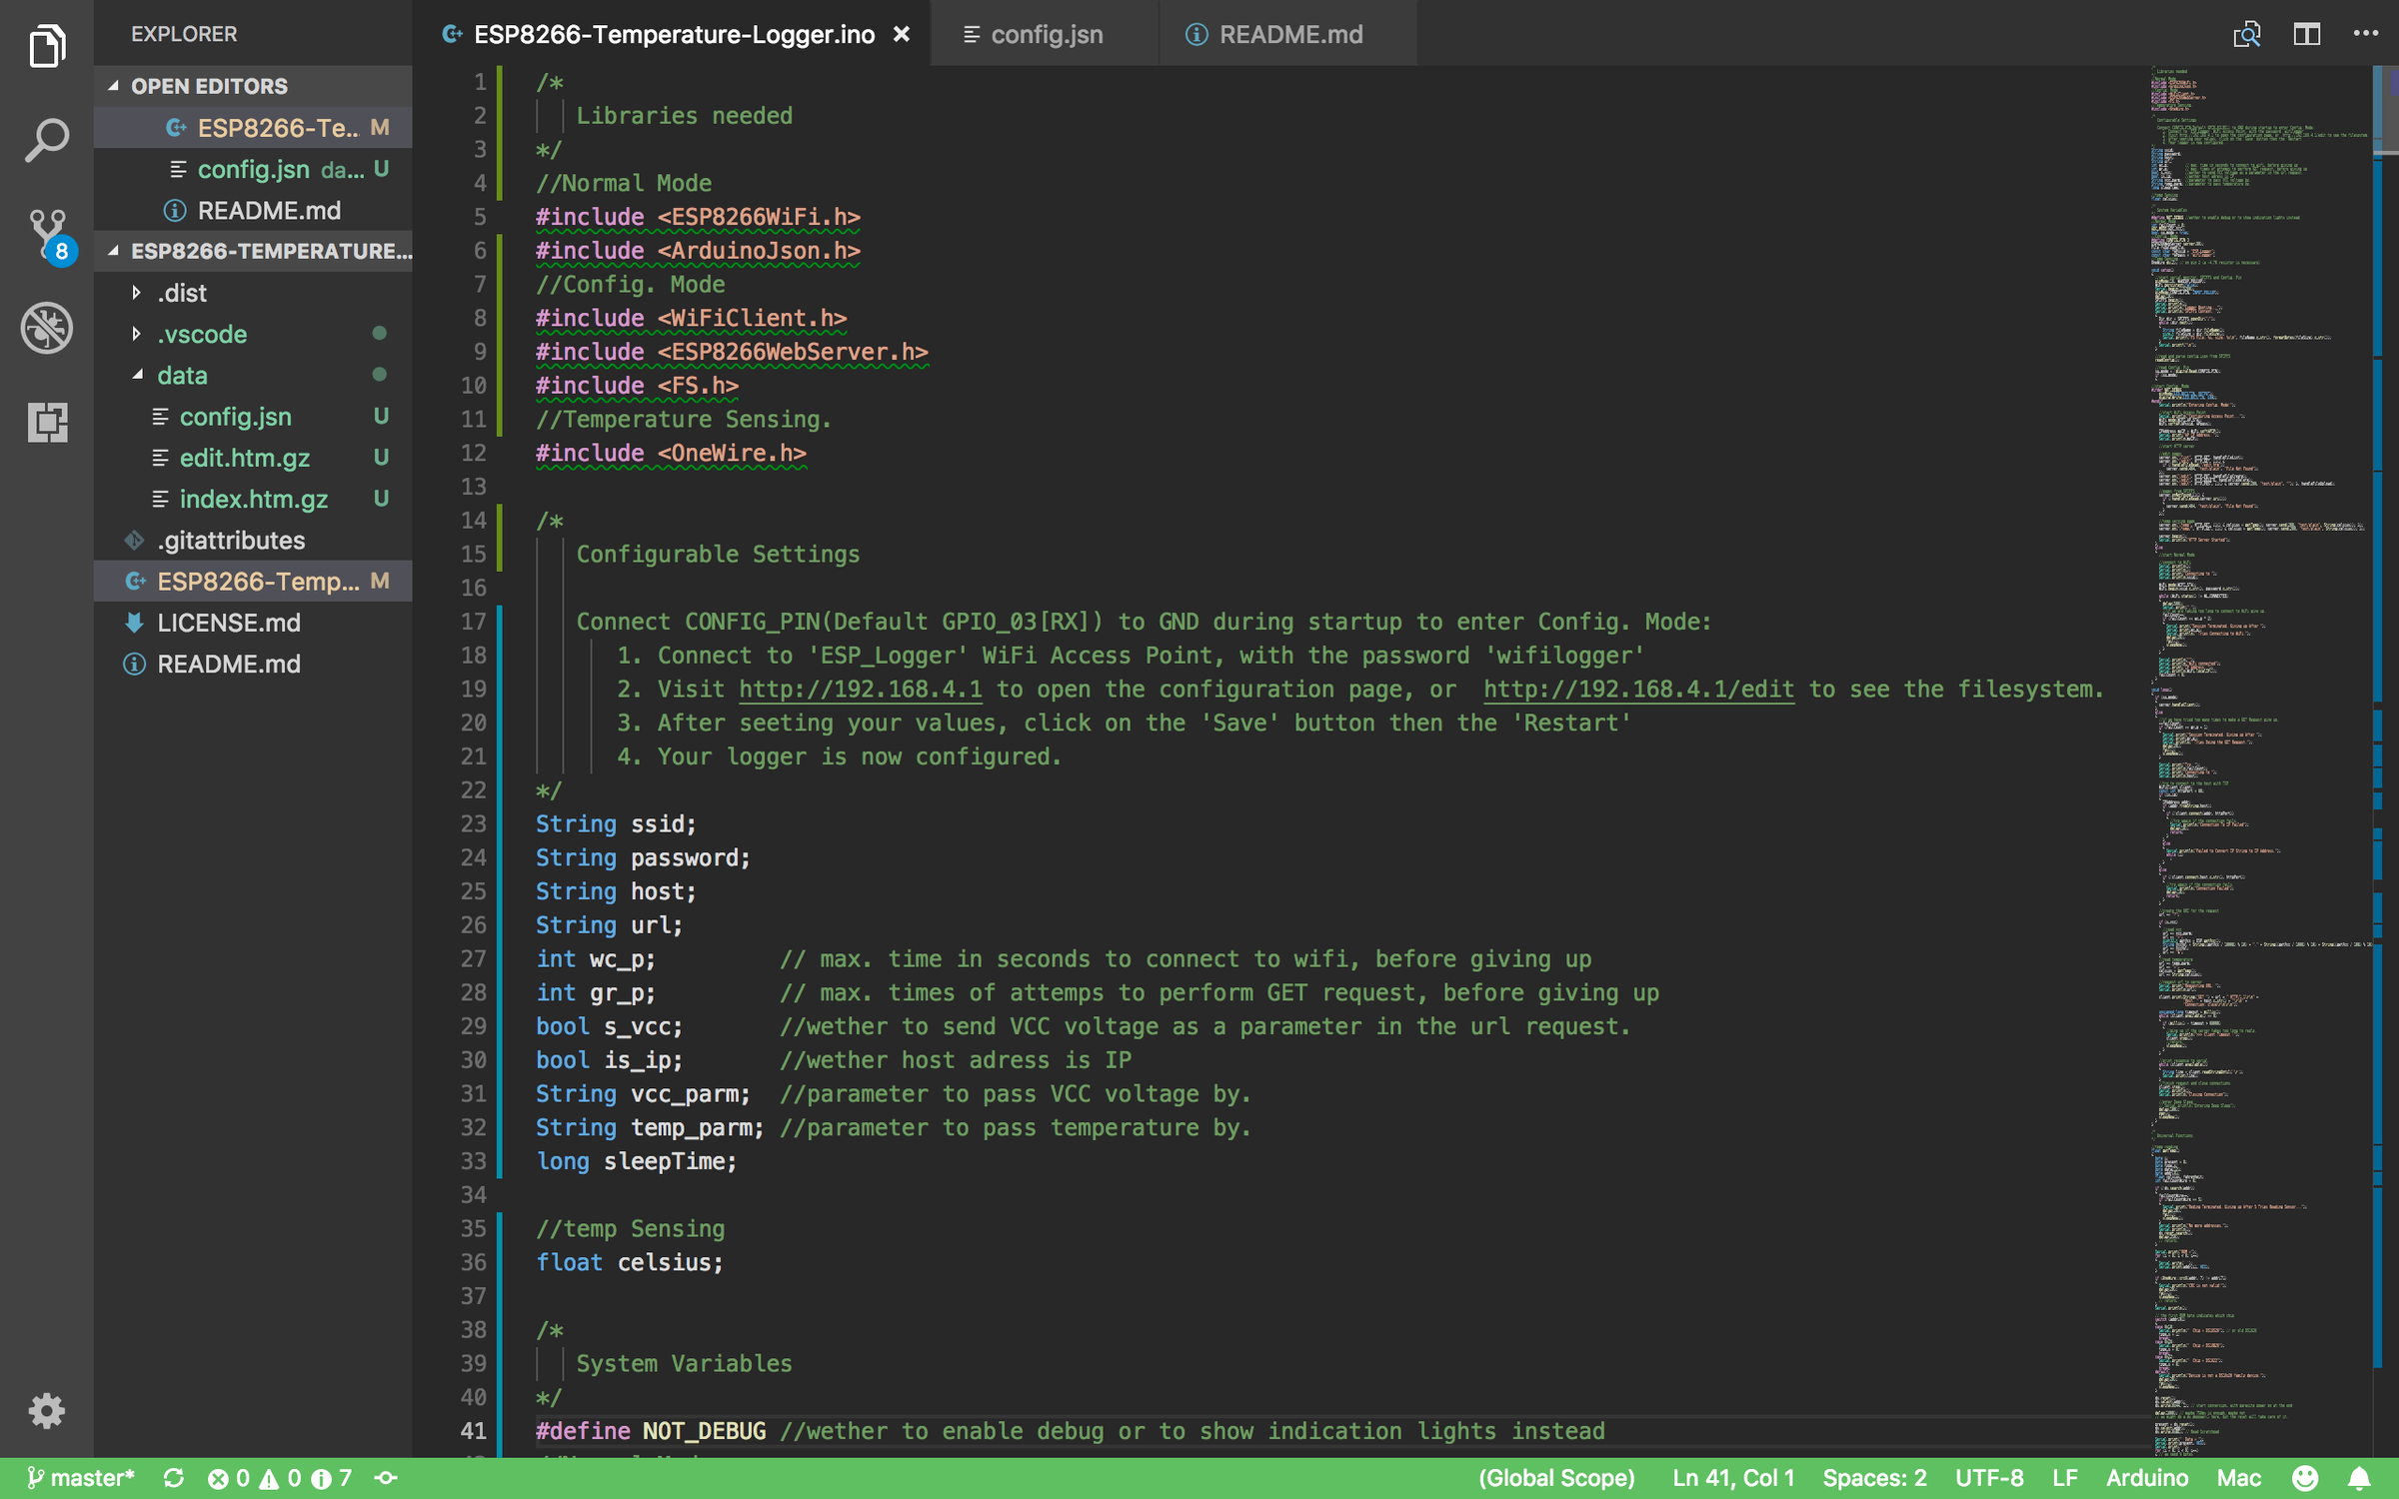Click the .gitattributes diamond file icon
Image resolution: width=2399 pixels, height=1499 pixels.
(134, 540)
